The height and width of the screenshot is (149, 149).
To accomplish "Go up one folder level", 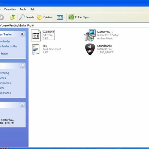I will [13, 17].
